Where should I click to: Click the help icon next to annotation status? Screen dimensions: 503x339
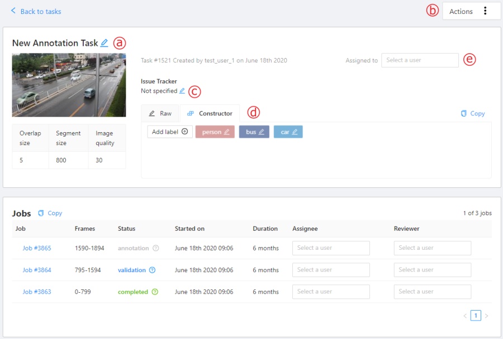click(x=156, y=248)
